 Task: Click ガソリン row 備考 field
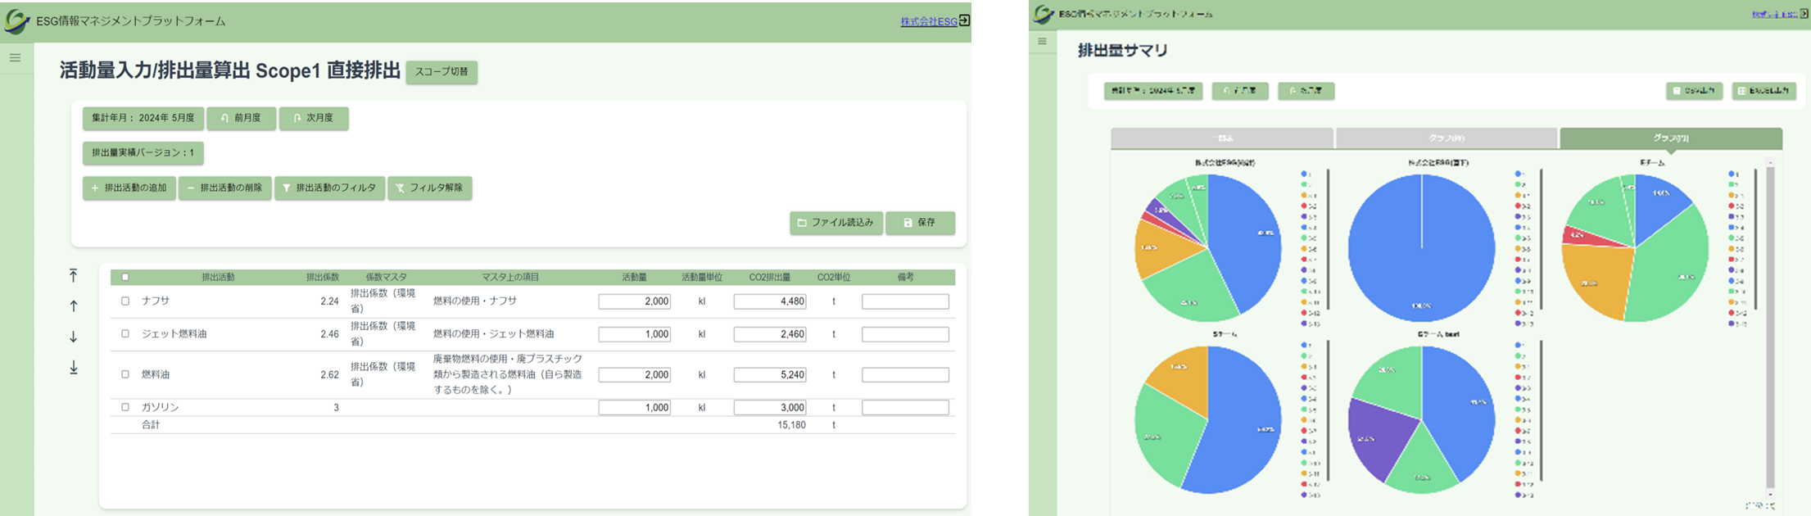905,407
